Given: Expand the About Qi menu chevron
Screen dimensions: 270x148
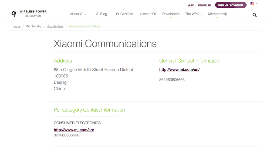Looking at the screenshot, I should (x=85, y=14).
